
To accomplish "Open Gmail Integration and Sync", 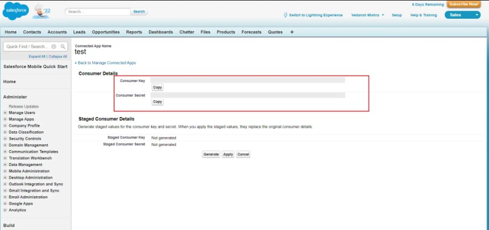I will pos(34,190).
